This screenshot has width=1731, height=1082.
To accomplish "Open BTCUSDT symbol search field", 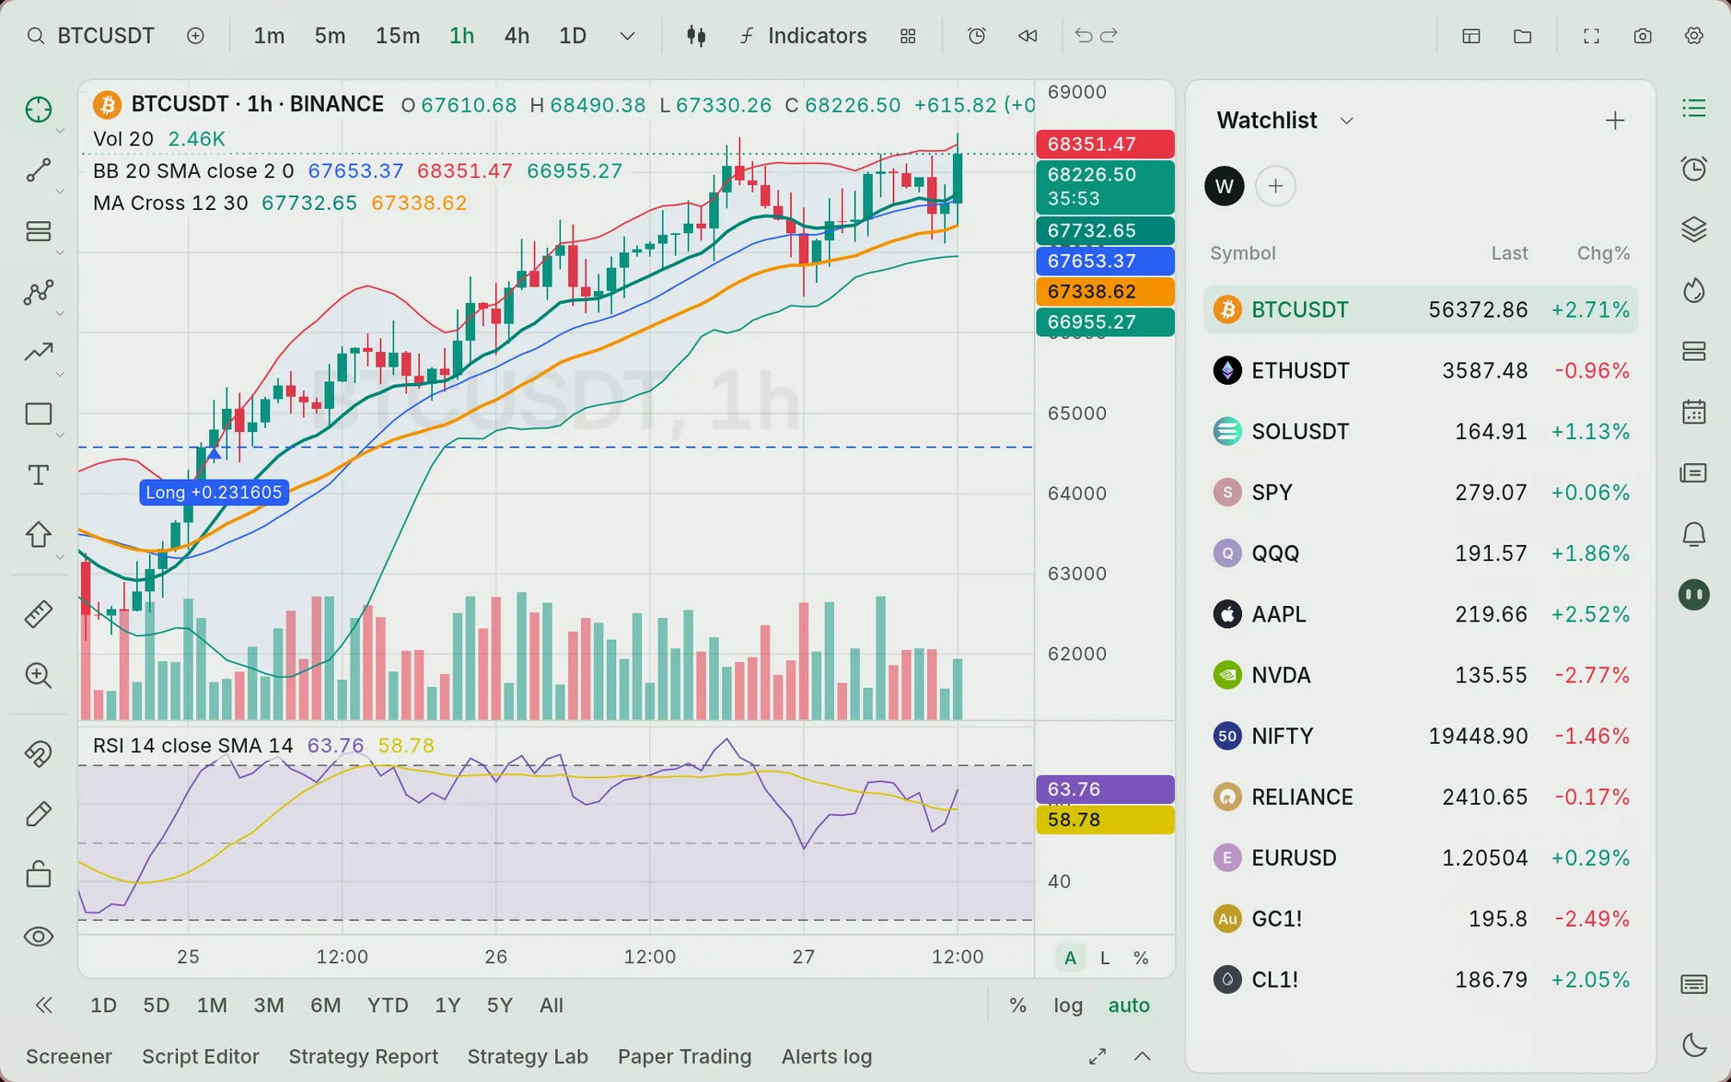I will coord(92,36).
